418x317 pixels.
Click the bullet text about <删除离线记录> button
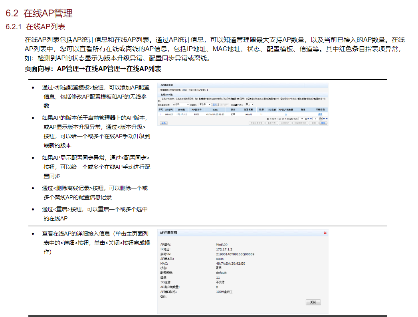click(x=95, y=193)
